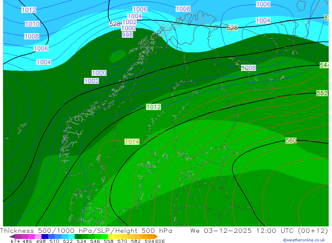Click the 1010 isobar label

point(32,24)
